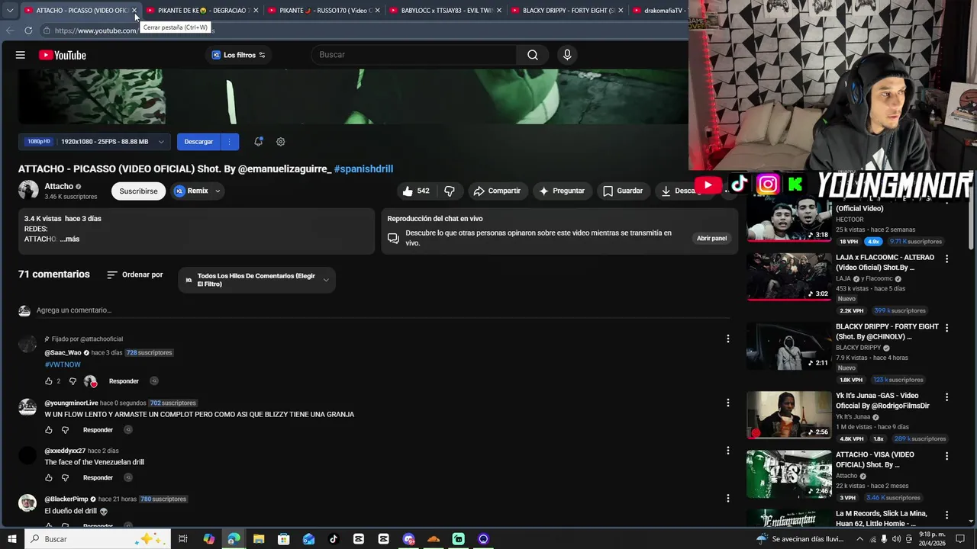Switch to PIKANTE RUSSO170 tab
Screen dimensions: 977x549
pos(324,11)
